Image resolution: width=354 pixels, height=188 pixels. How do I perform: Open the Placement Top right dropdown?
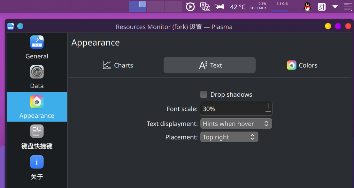pyautogui.click(x=229, y=137)
